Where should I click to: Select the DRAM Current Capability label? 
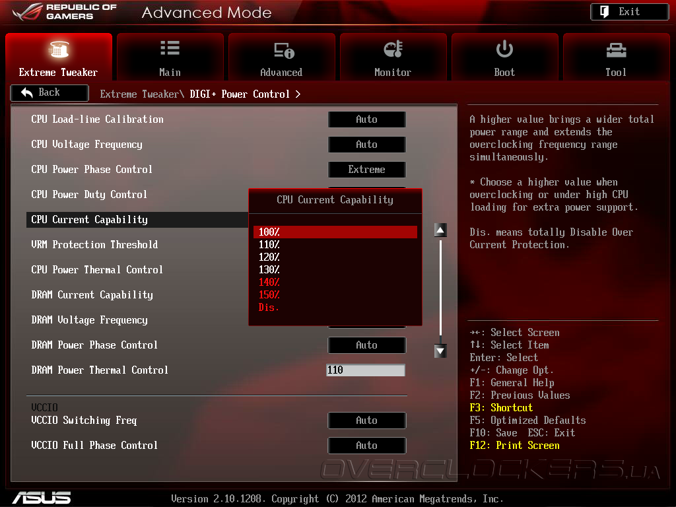pos(92,295)
